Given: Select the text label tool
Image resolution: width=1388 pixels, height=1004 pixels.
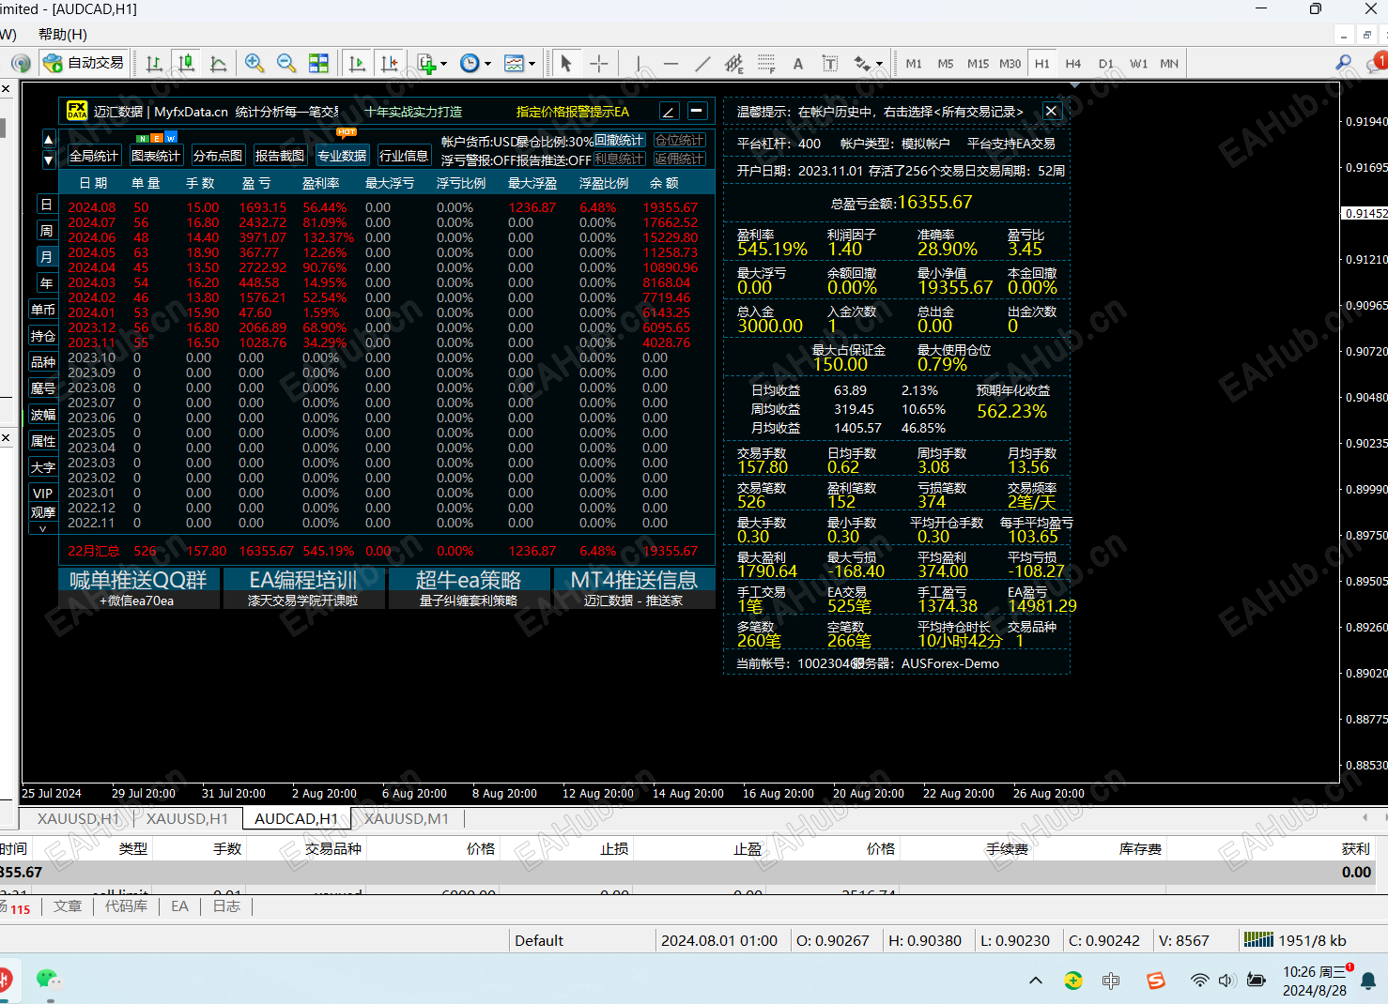Looking at the screenshot, I should click(830, 63).
